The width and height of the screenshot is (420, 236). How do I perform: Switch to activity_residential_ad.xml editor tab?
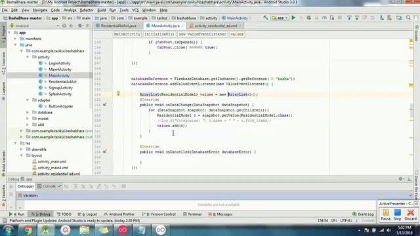[x=216, y=26]
